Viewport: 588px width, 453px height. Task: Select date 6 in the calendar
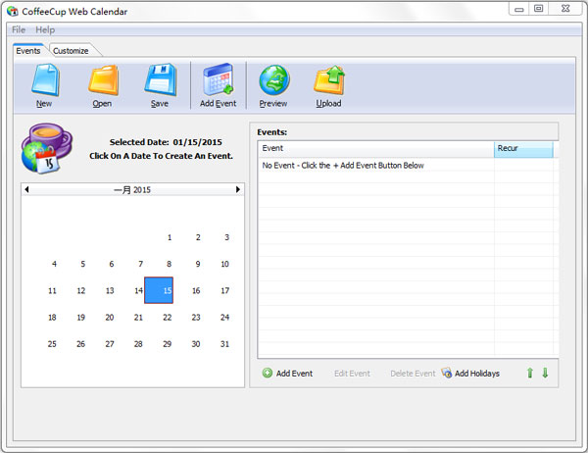pyautogui.click(x=112, y=264)
